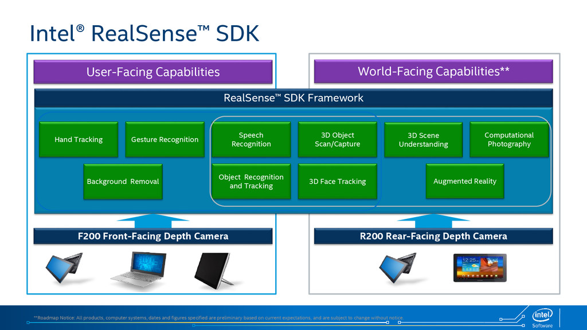
Task: Click the Hand Tracking green box
Action: pos(79,140)
